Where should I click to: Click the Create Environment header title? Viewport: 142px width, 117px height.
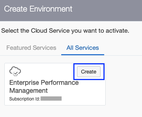38,9
